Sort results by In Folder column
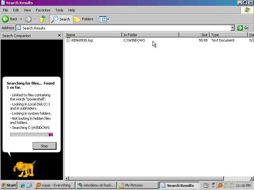Viewport: 254px width, 190px height. pyautogui.click(x=150, y=35)
